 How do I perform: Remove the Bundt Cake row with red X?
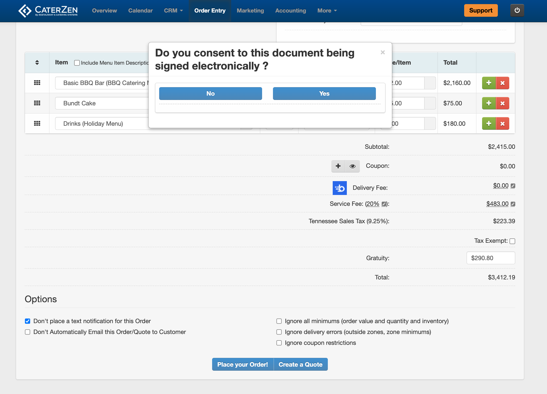[502, 103]
